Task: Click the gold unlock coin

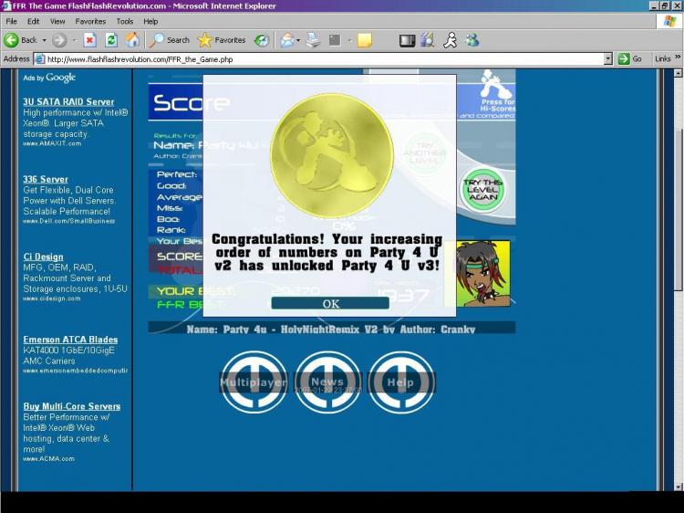Action: [x=332, y=154]
